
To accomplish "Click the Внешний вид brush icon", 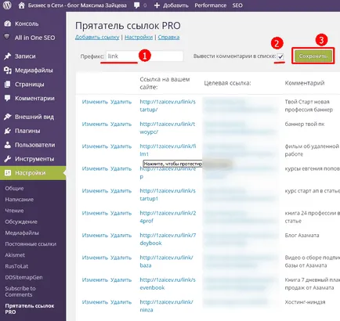I will pos(8,117).
